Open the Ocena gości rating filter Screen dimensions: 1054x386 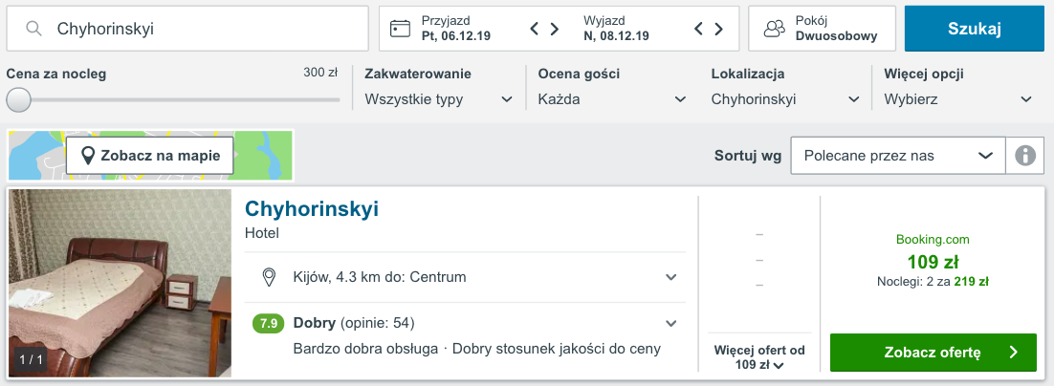tap(612, 99)
